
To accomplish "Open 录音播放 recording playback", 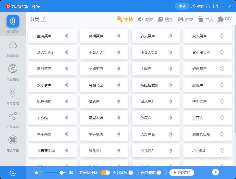I will pyautogui.click(x=13, y=73).
